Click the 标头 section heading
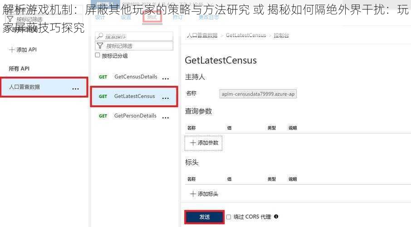 point(192,162)
